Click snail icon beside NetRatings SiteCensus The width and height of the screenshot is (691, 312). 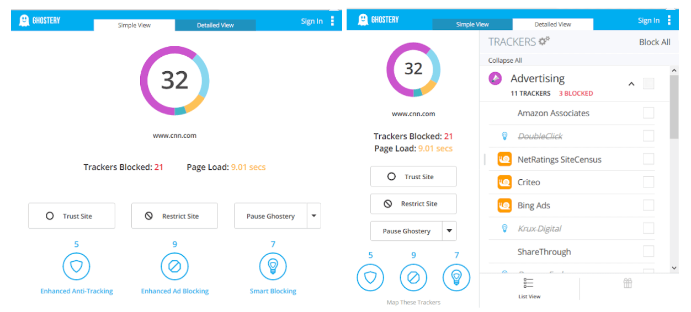click(504, 159)
